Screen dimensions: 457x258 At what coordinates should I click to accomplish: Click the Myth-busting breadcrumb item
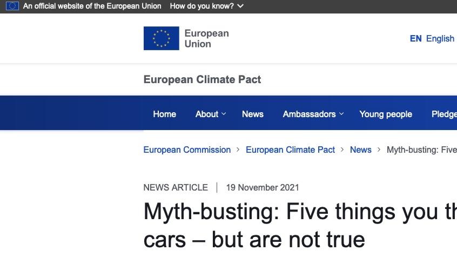pos(421,150)
